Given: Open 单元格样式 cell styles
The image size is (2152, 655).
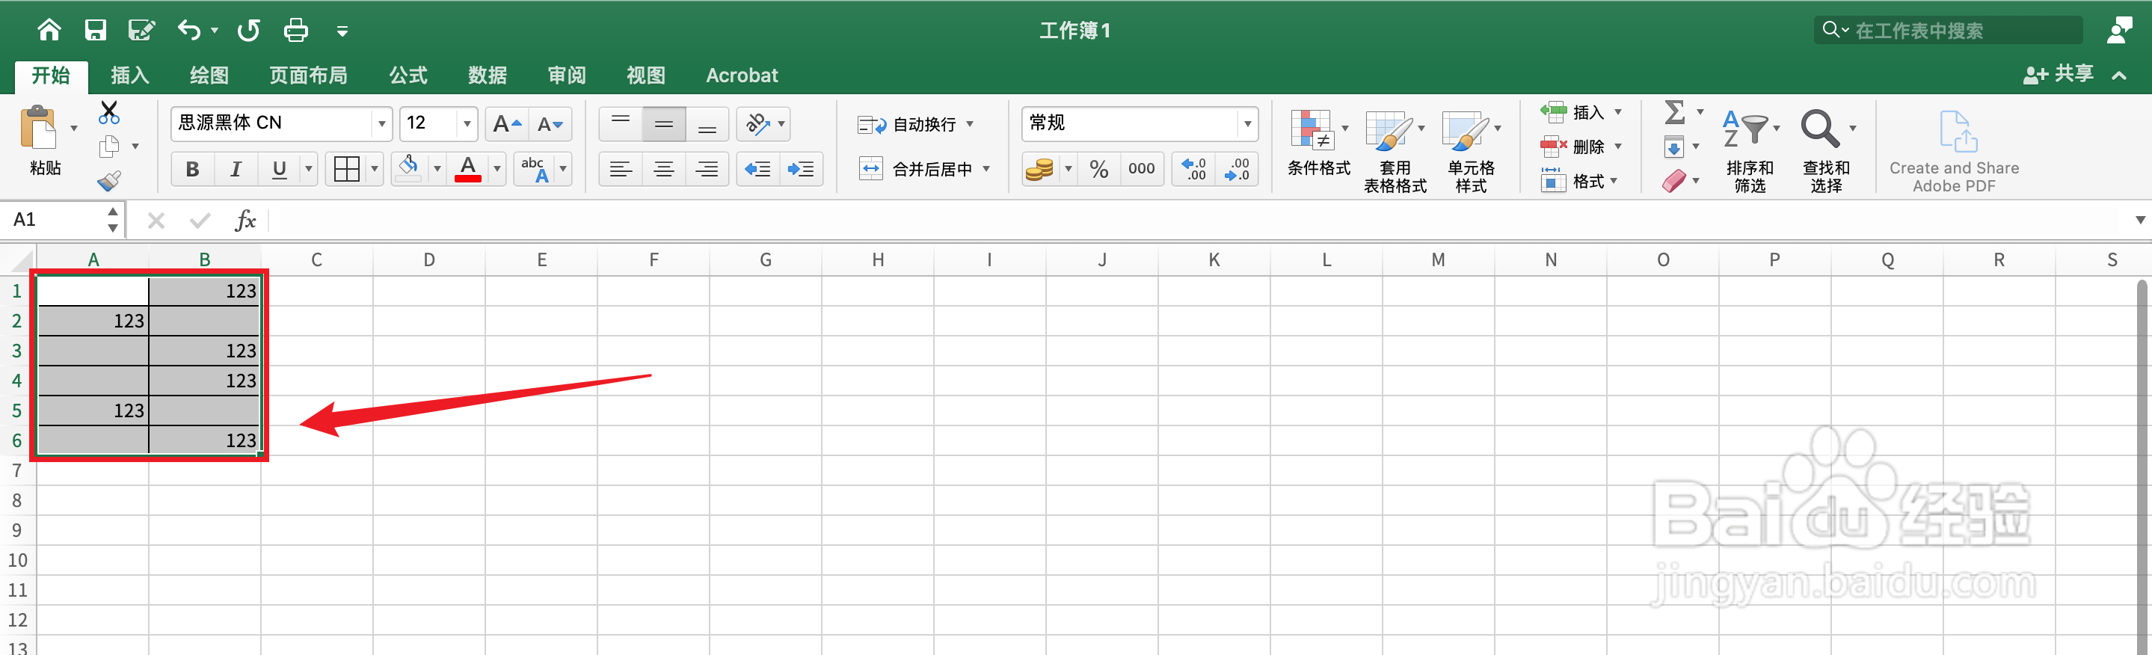Looking at the screenshot, I should click(1471, 152).
